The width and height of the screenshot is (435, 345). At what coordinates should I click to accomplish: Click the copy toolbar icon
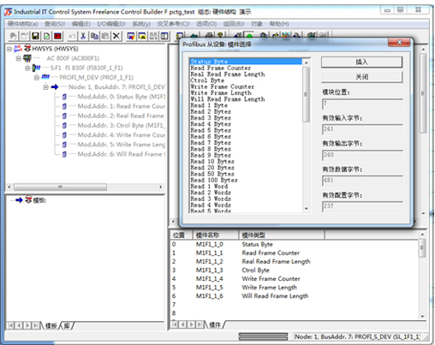[94, 36]
